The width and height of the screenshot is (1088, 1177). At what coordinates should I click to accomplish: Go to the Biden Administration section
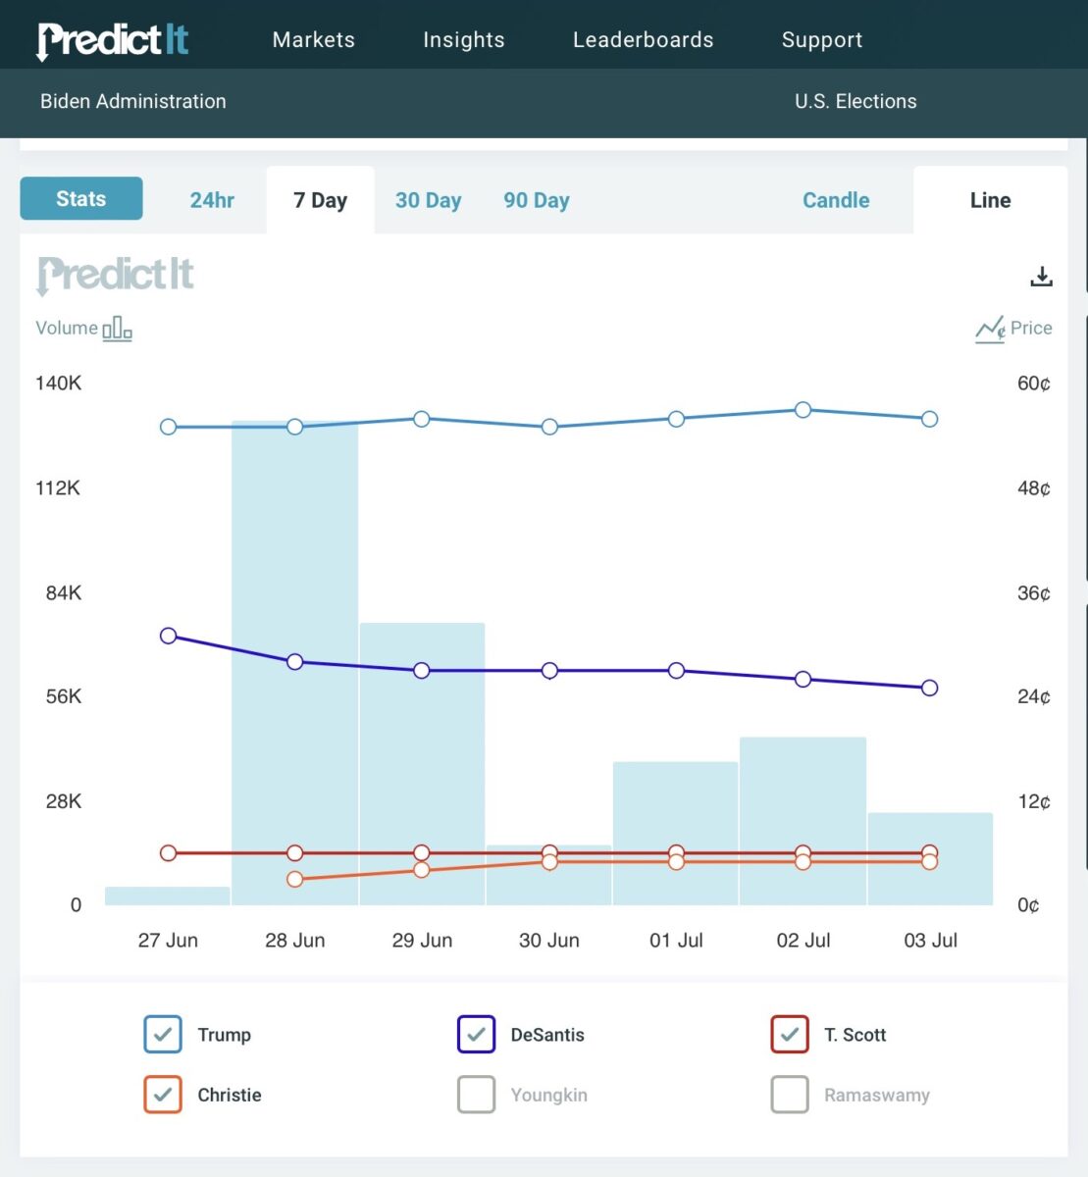click(x=132, y=101)
